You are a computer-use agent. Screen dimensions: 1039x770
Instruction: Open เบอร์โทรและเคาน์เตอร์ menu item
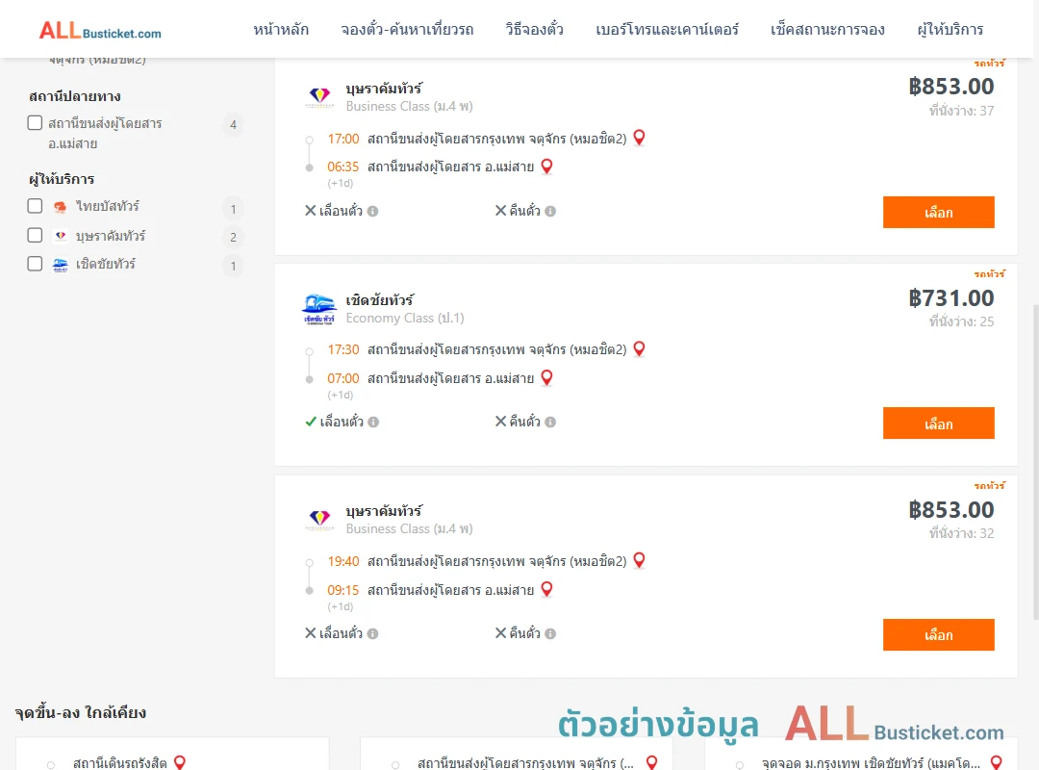(x=667, y=29)
